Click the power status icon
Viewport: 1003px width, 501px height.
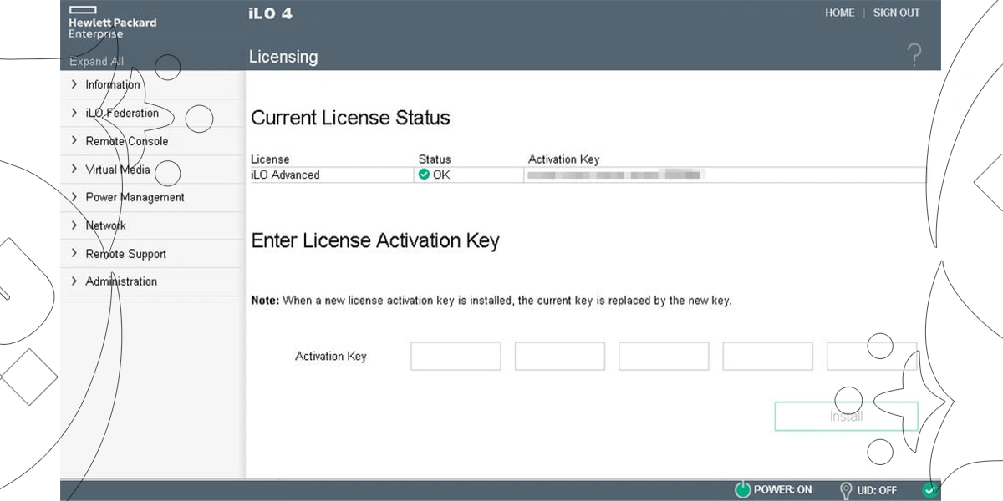click(742, 490)
